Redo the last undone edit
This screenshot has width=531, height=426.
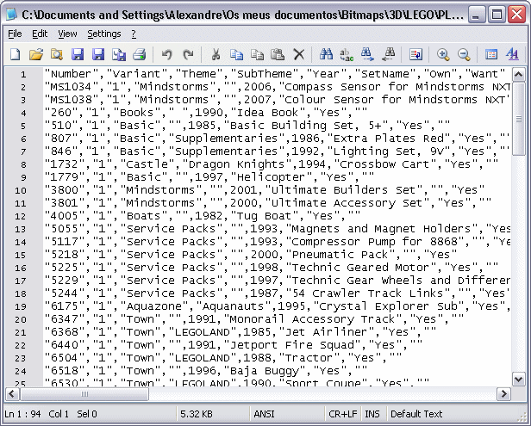(188, 54)
